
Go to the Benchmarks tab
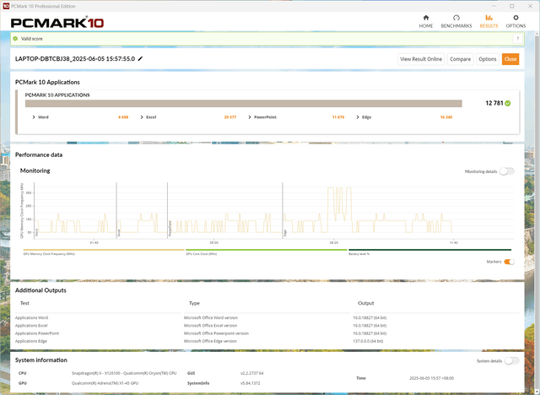click(456, 21)
